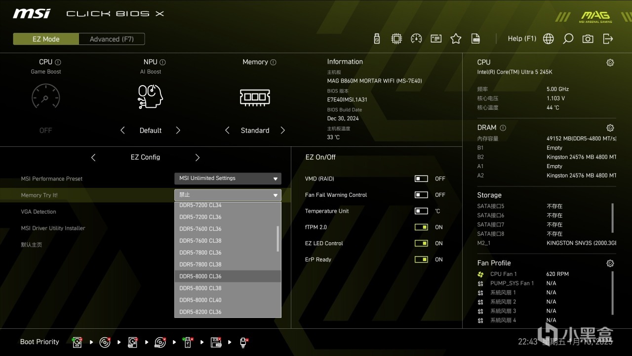The width and height of the screenshot is (632, 356).
Task: Click the right arrow beside NPU Default
Action: (x=178, y=131)
